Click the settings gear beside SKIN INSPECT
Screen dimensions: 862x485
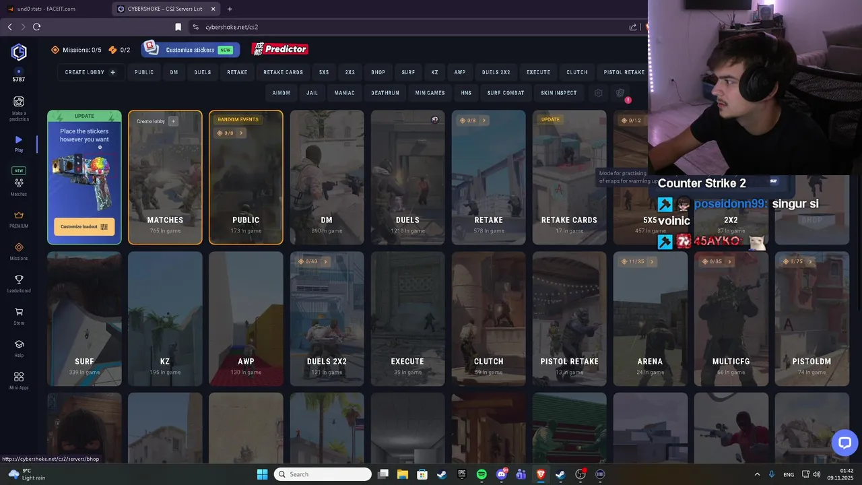click(x=598, y=93)
